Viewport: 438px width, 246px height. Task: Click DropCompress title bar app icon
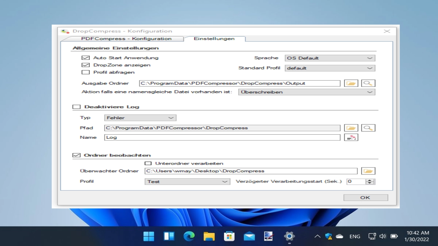64,31
